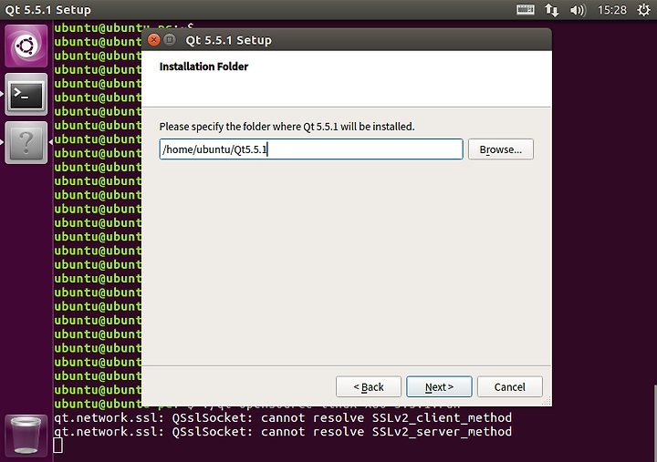Open the sound volume indicator
Image resolution: width=657 pixels, height=462 pixels.
(578, 10)
